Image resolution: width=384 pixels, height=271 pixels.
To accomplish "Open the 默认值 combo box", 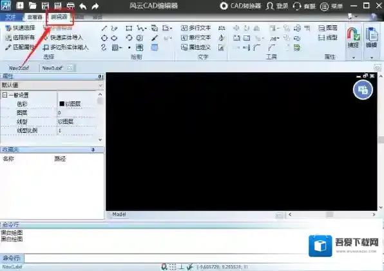I will (52, 85).
